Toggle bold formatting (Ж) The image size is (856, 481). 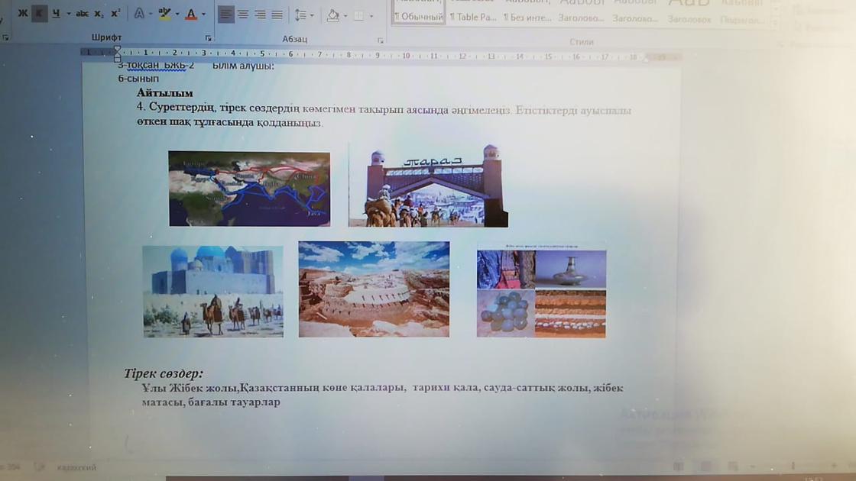[x=22, y=13]
